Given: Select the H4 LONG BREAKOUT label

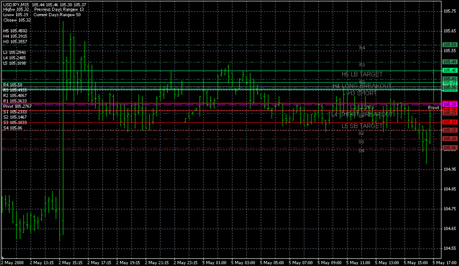Looking at the screenshot, I should 362,86.
